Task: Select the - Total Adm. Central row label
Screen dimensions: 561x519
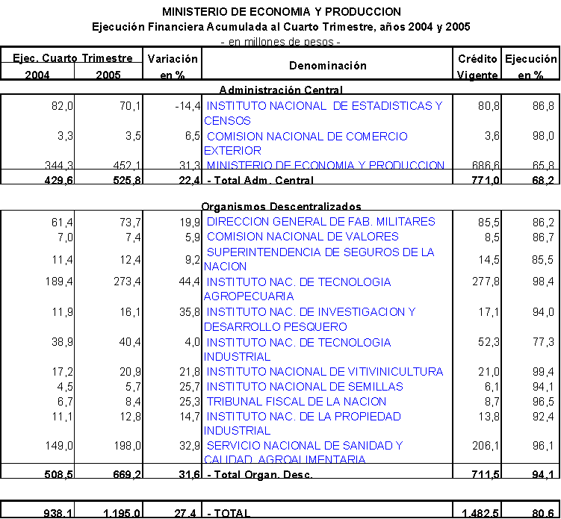Action: [x=261, y=180]
